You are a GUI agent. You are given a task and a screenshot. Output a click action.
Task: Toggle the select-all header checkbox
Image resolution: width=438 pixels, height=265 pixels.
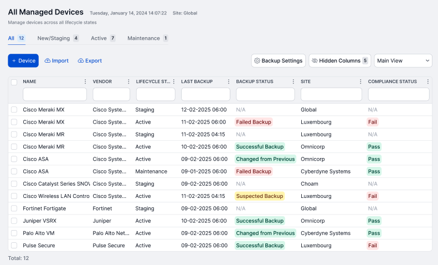(14, 82)
